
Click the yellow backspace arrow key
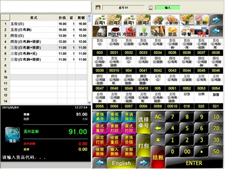tap(158, 128)
